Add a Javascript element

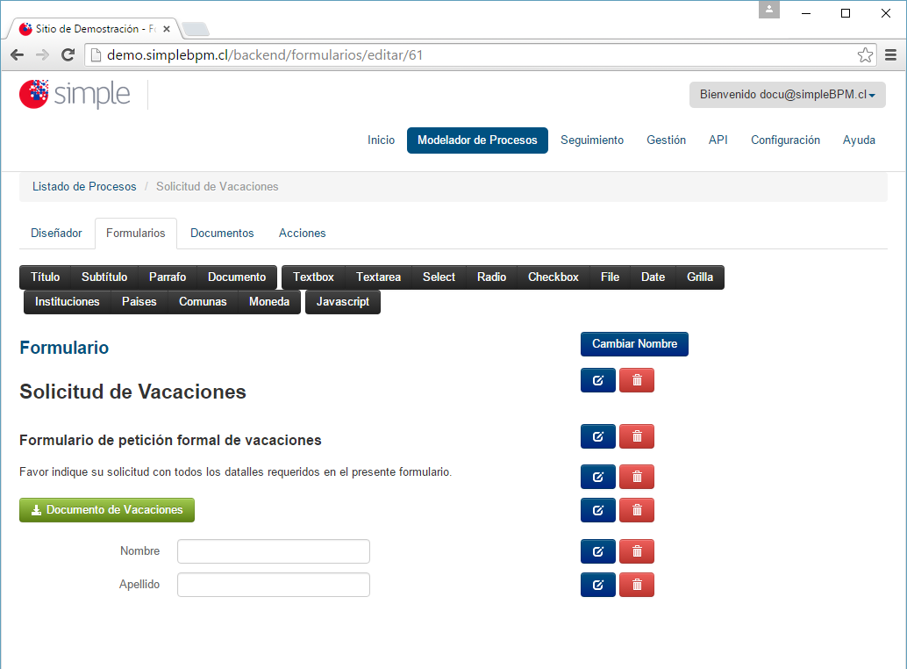pos(342,302)
